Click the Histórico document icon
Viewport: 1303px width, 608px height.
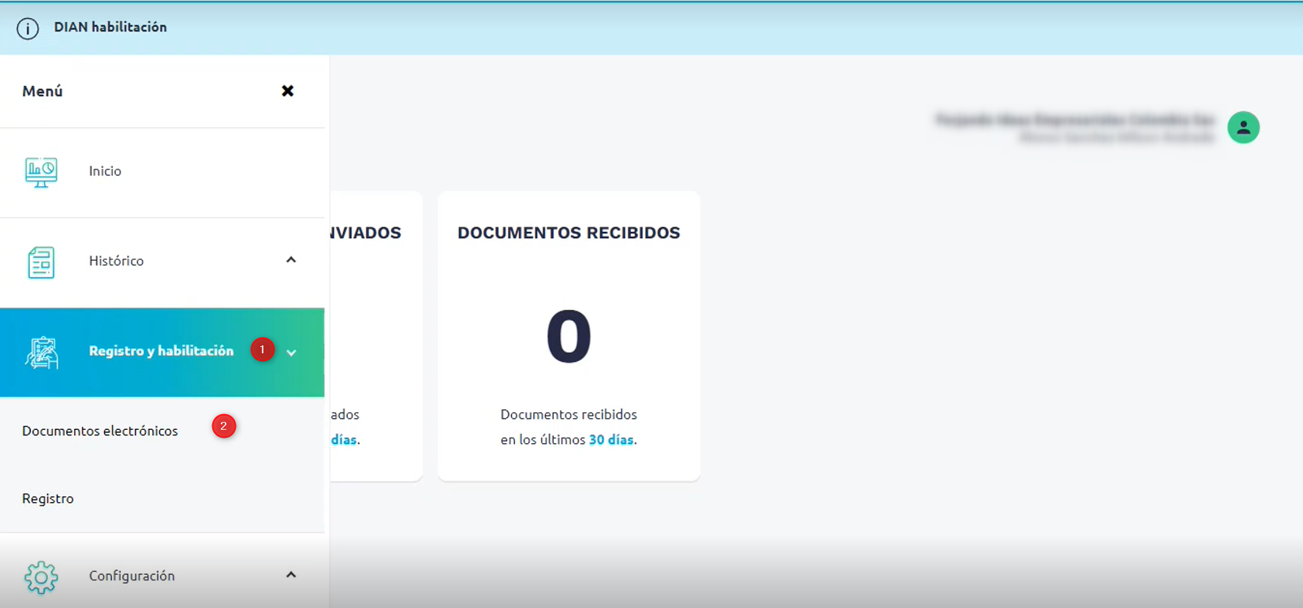[x=41, y=262]
